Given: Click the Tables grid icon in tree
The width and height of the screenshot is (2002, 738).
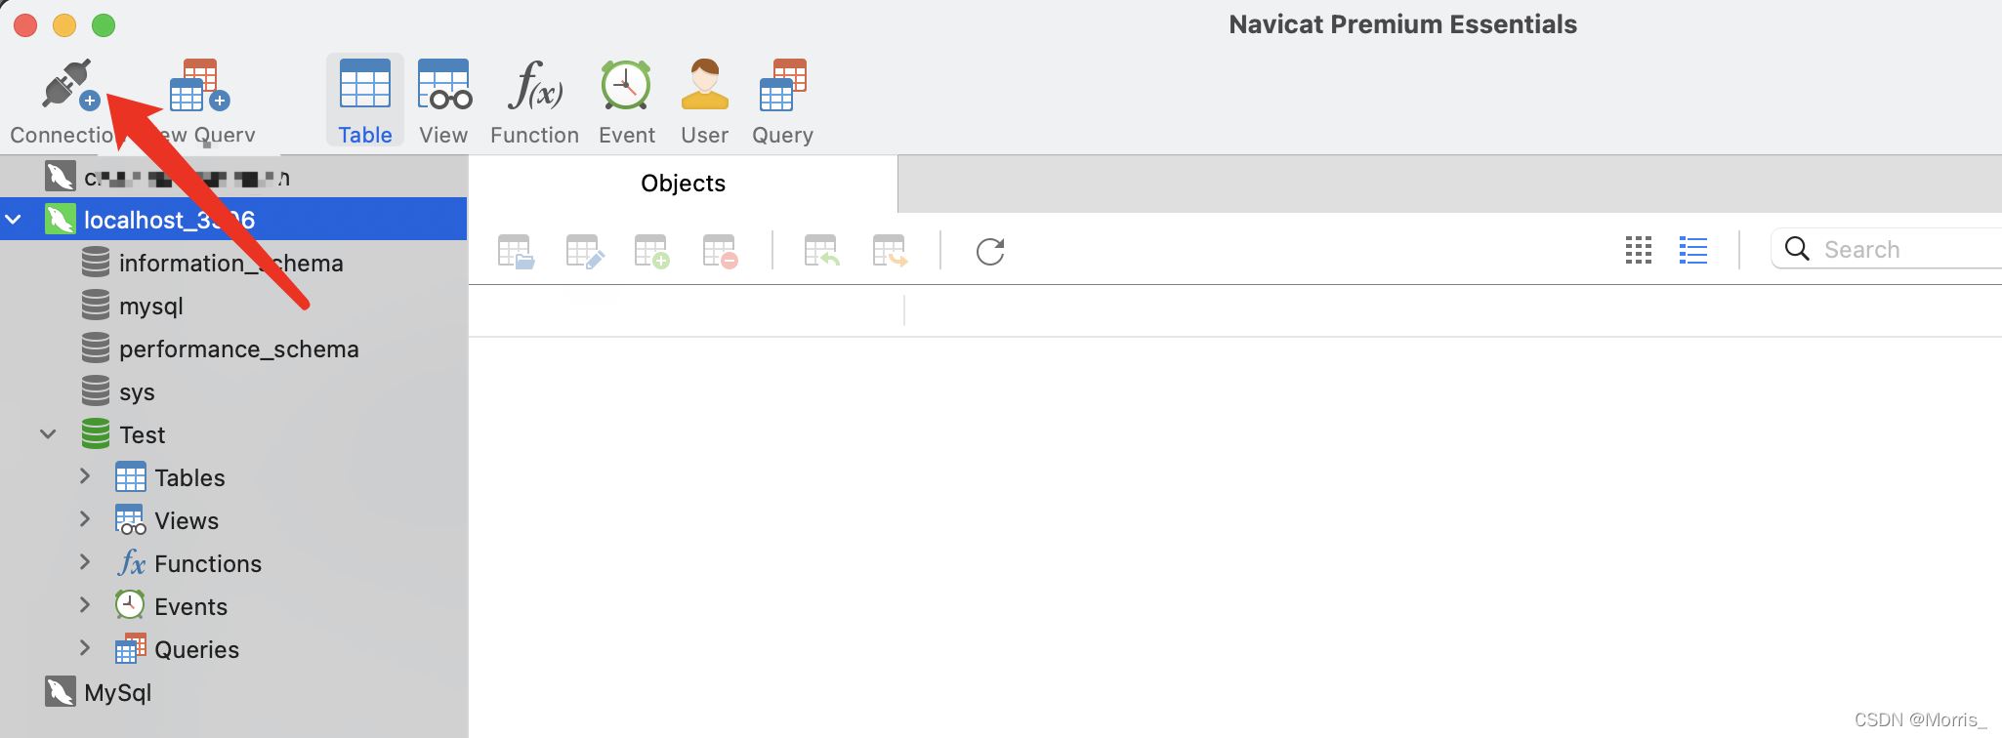Looking at the screenshot, I should pyautogui.click(x=130, y=477).
